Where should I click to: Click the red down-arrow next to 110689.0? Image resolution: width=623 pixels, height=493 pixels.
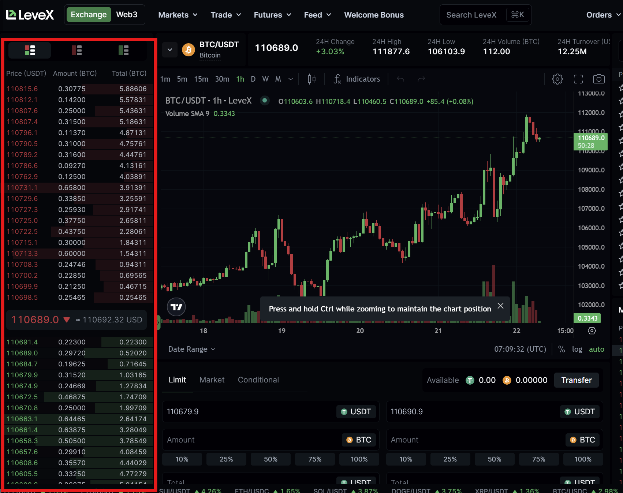coord(66,320)
